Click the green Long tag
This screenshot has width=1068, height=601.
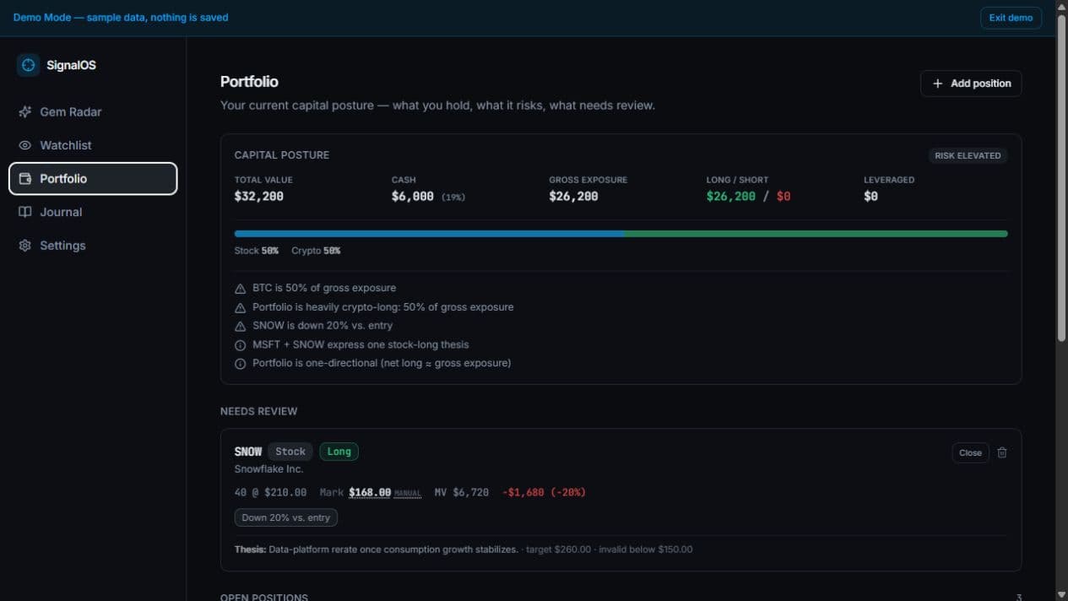339,452
